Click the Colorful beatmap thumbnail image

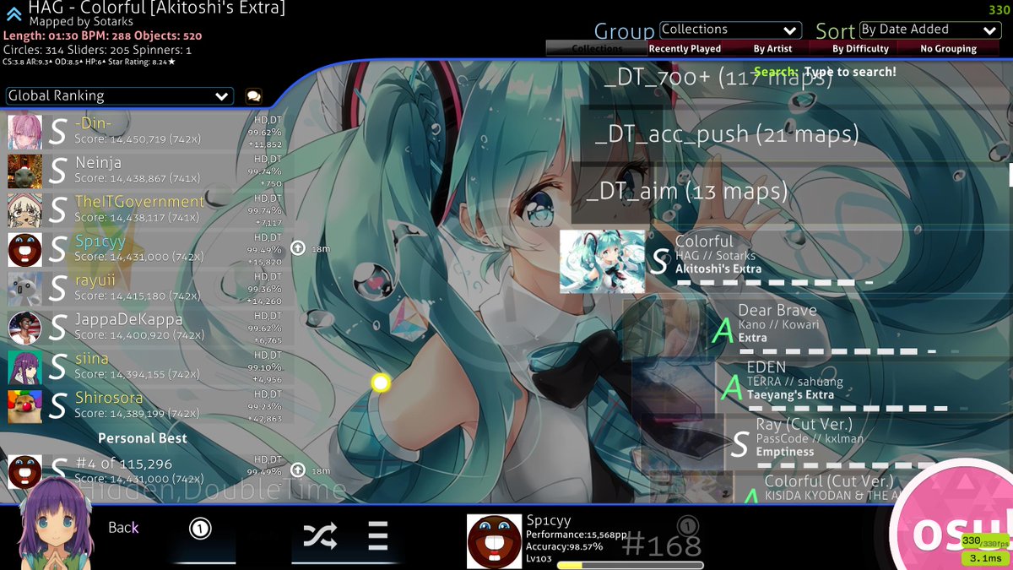pyautogui.click(x=602, y=262)
